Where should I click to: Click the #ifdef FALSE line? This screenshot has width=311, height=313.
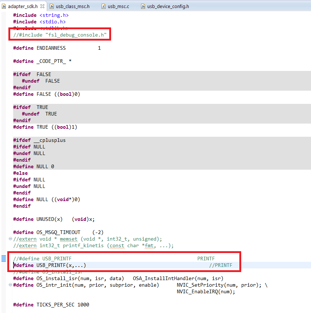point(32,75)
